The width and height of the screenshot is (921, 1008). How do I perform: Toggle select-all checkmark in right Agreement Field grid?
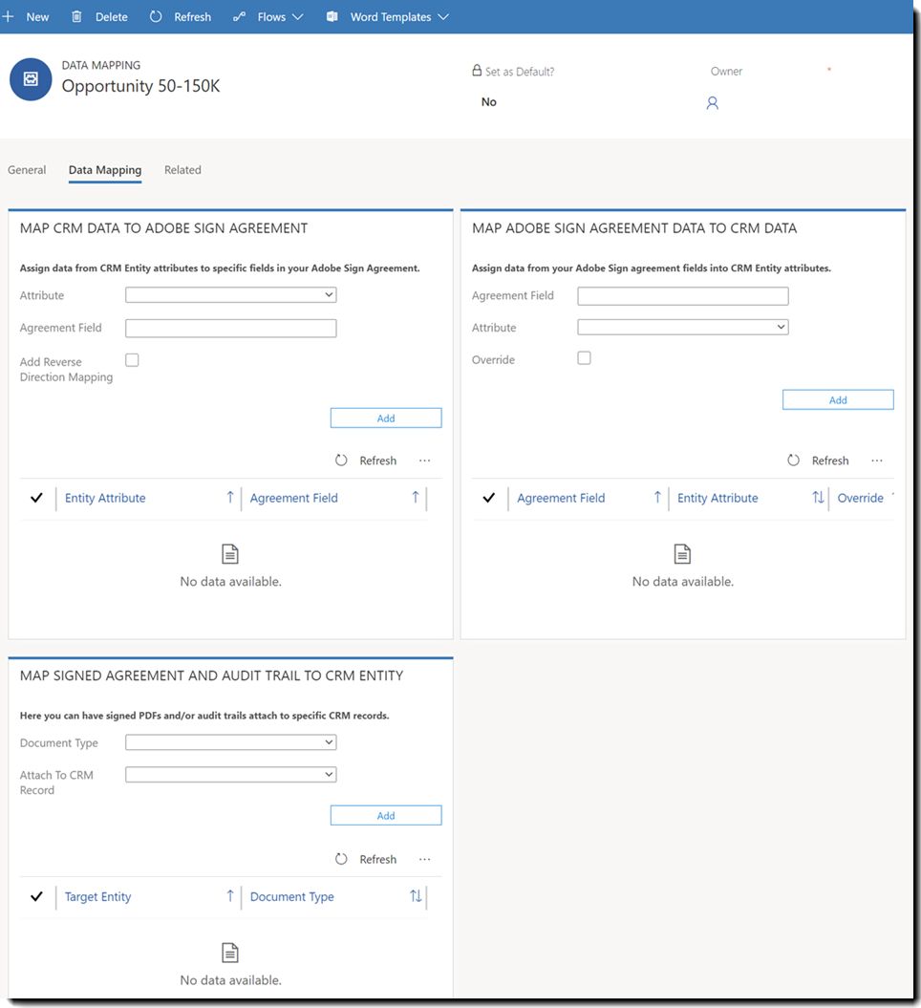coord(489,498)
